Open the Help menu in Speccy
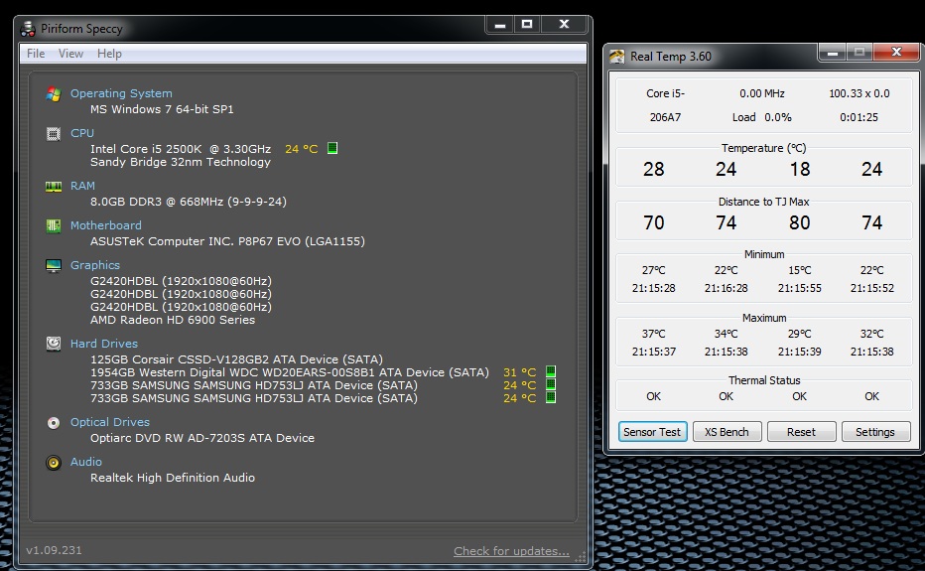Image resolution: width=925 pixels, height=571 pixels. click(x=109, y=54)
